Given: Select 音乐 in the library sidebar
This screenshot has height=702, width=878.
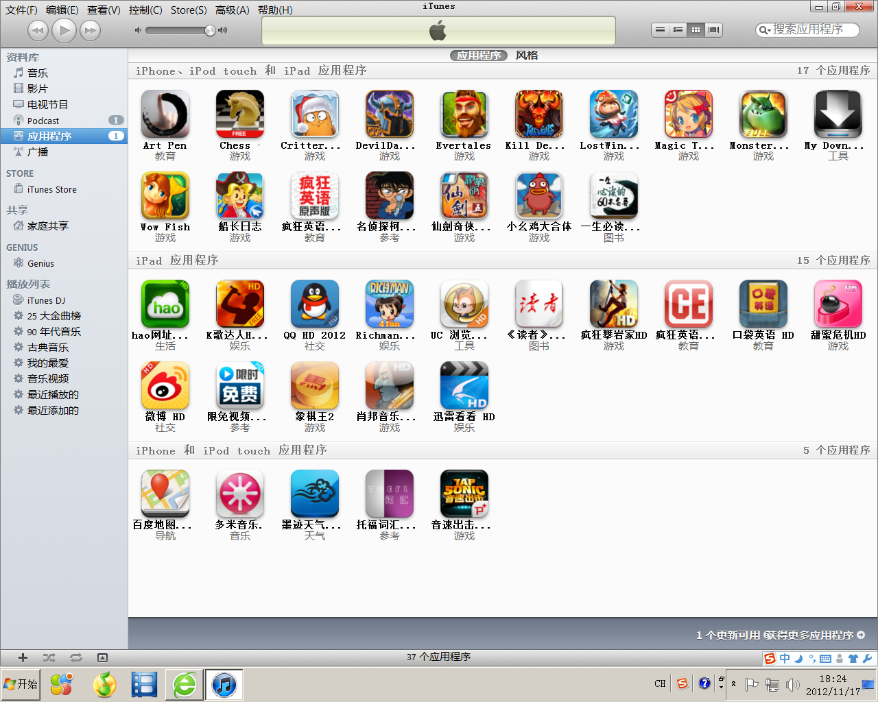Looking at the screenshot, I should 38,73.
